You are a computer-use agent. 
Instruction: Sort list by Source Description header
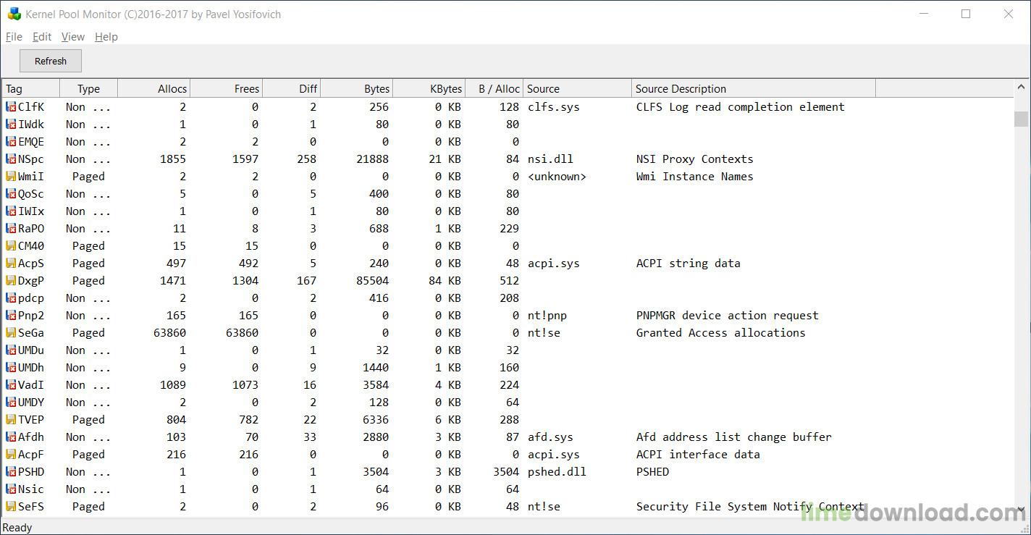pos(753,88)
